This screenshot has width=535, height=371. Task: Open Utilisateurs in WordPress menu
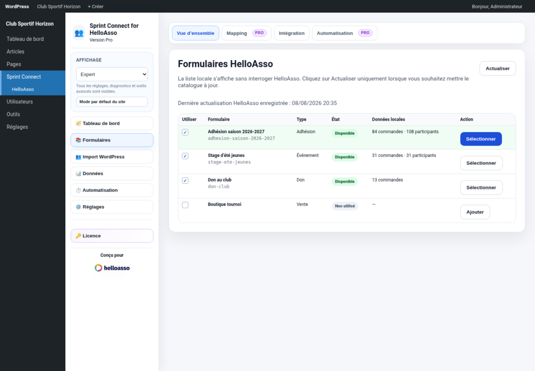point(20,102)
